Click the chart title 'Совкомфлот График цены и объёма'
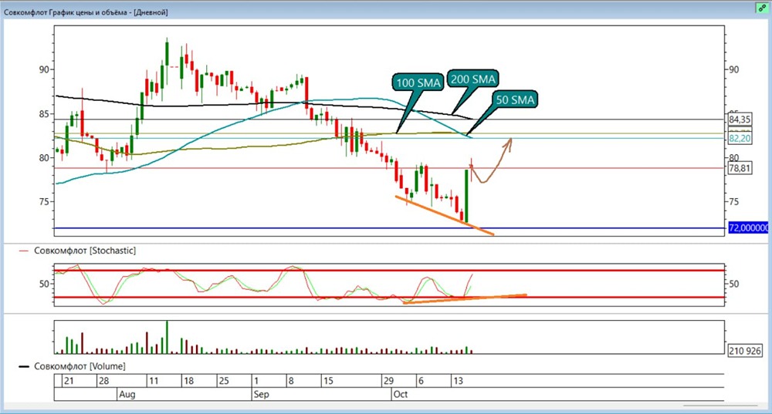 [67, 12]
